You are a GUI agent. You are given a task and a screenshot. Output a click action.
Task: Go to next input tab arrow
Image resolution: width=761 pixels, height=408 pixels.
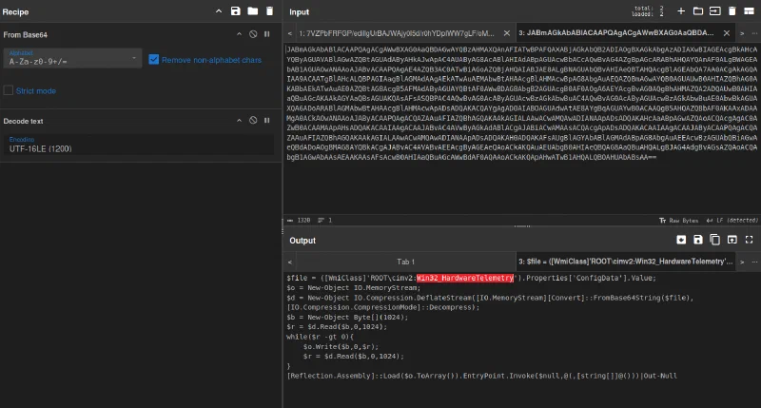click(742, 33)
